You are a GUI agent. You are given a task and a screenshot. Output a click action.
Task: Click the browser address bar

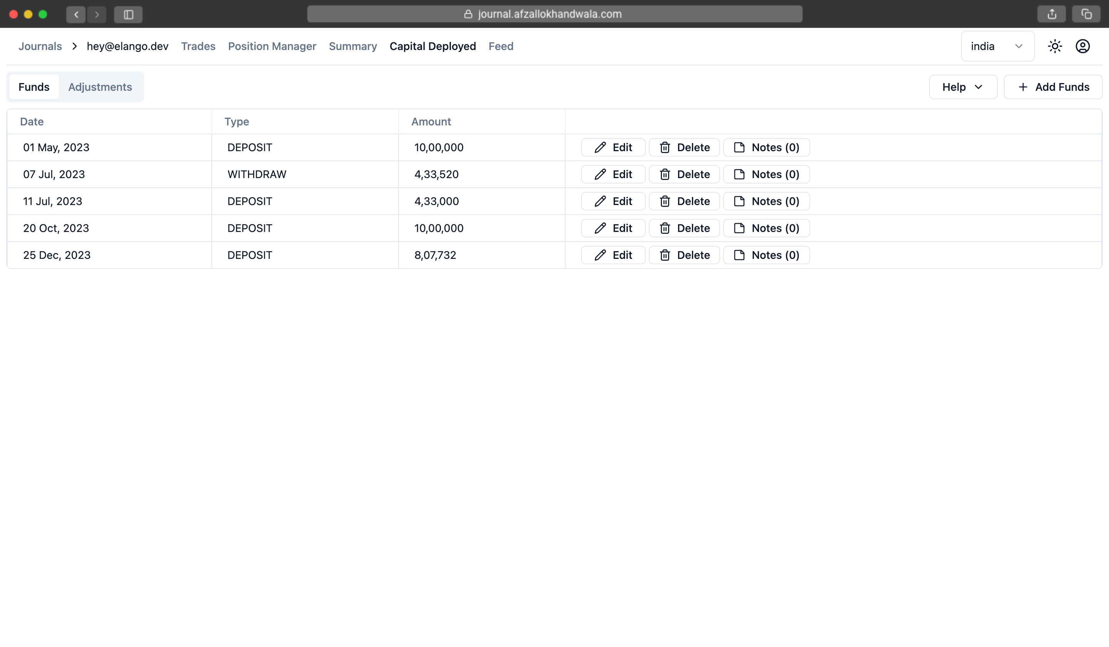click(554, 14)
